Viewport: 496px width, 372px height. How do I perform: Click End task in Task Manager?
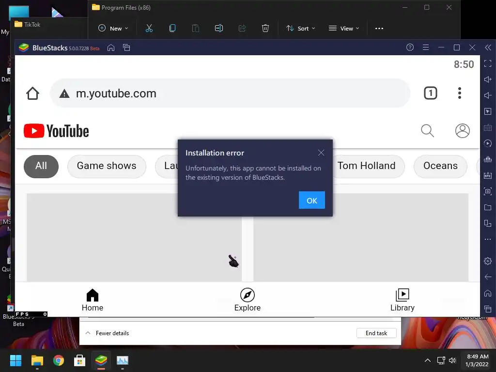pyautogui.click(x=376, y=333)
